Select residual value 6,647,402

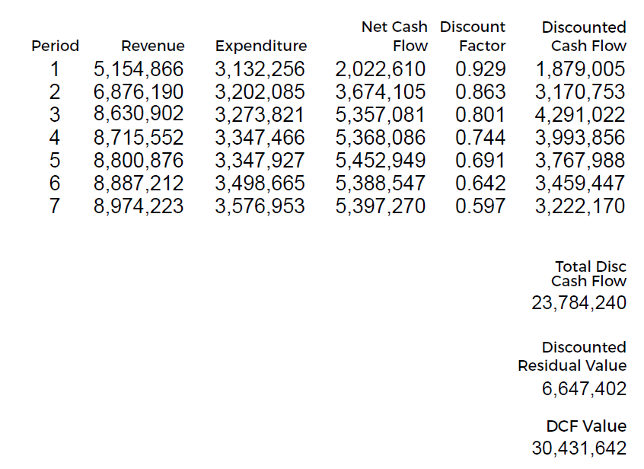pyautogui.click(x=585, y=388)
